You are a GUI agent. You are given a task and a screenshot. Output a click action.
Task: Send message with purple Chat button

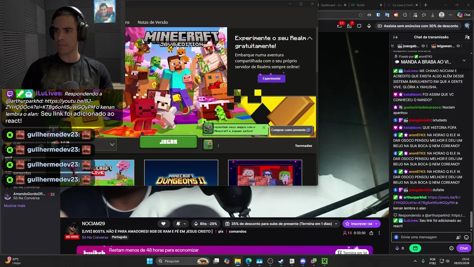pos(464,248)
